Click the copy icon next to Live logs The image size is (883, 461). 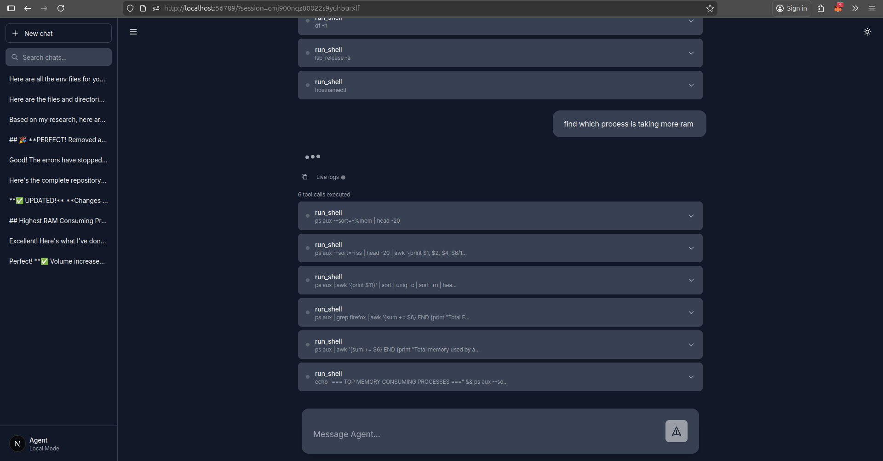pos(304,177)
